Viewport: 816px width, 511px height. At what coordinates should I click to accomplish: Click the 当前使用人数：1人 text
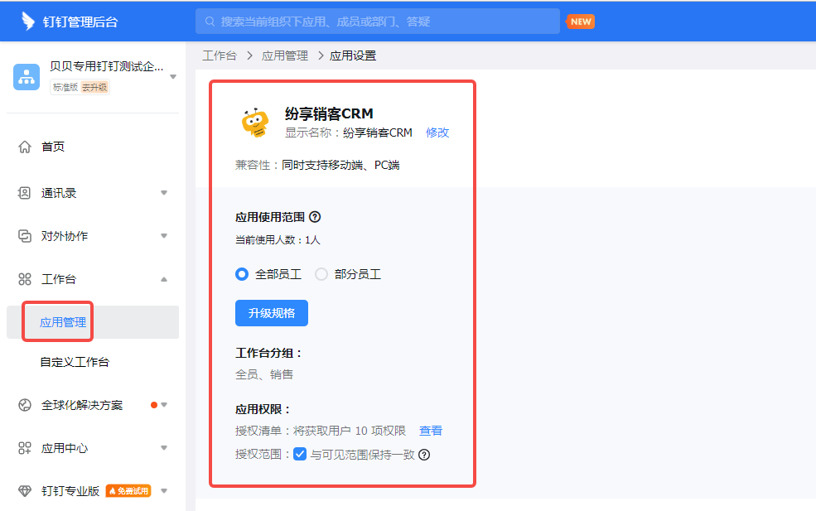pos(278,240)
